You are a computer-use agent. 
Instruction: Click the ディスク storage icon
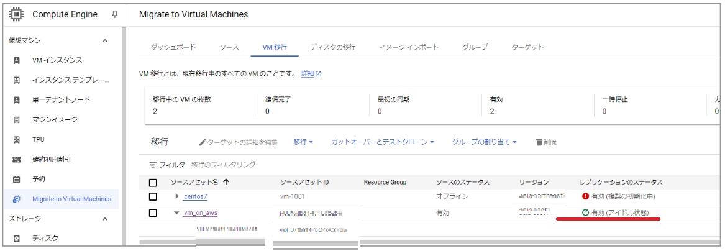tap(17, 239)
